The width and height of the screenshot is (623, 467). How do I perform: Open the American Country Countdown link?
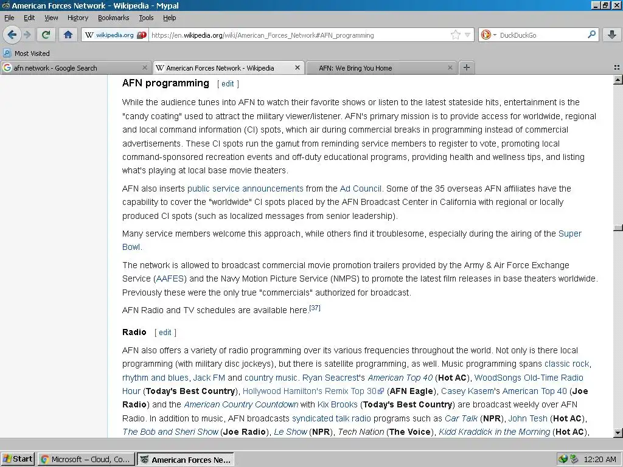click(241, 404)
